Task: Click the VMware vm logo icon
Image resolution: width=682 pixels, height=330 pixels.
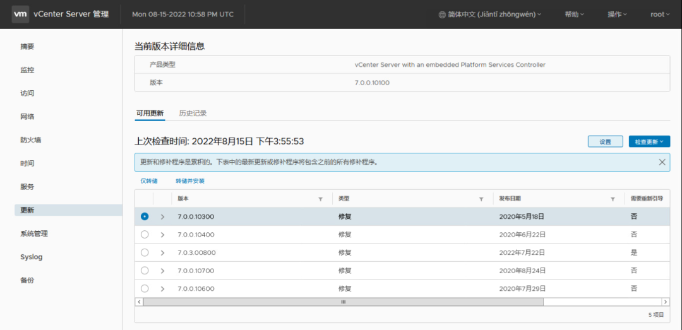Action: pyautogui.click(x=21, y=14)
